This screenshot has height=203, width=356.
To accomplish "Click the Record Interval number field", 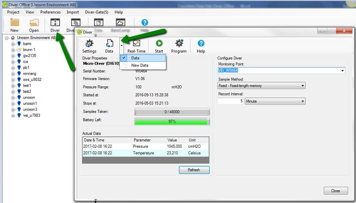I will coord(230,101).
